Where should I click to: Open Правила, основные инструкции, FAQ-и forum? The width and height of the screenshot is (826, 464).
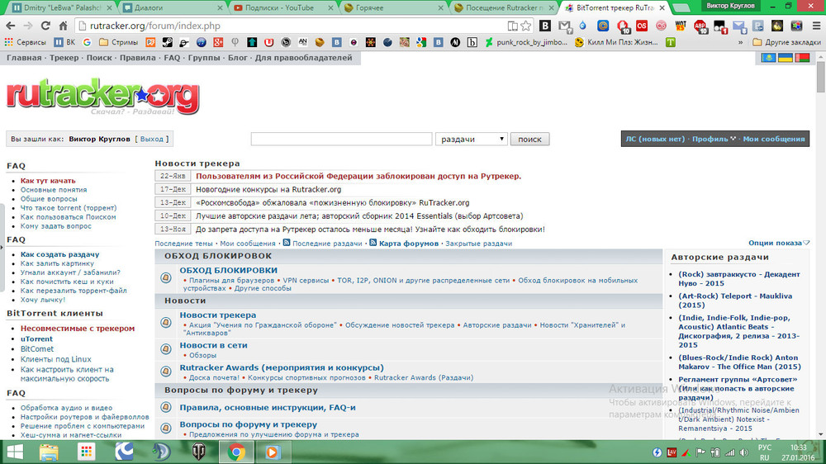click(267, 408)
